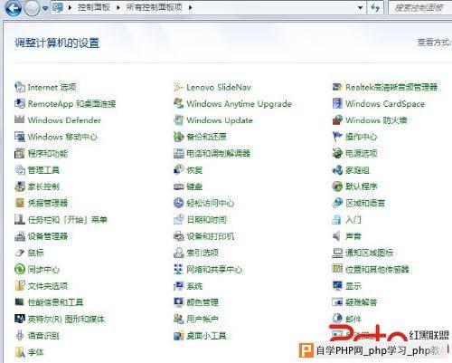Click the 设备管理器 icon
The height and width of the screenshot is (363, 452).
click(x=20, y=236)
